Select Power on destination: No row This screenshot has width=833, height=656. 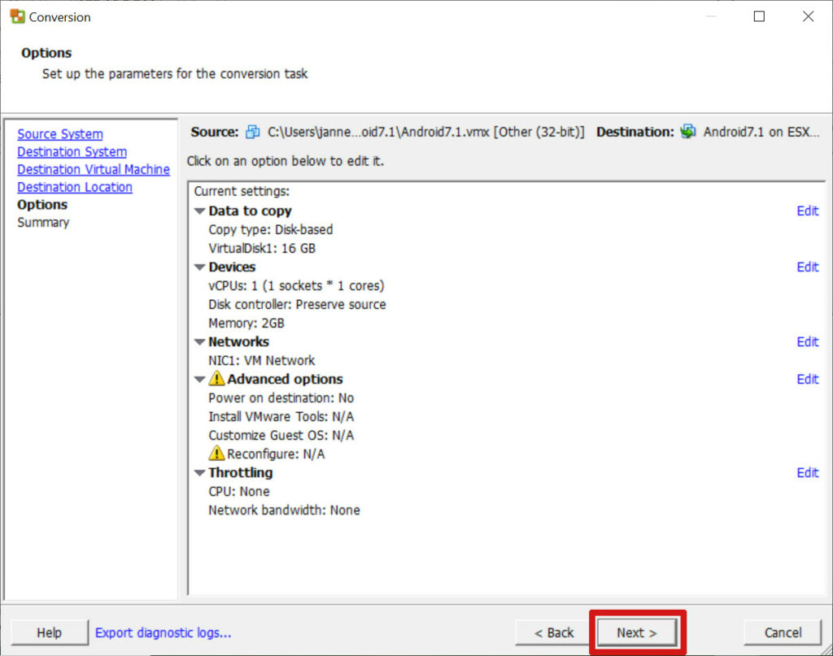pyautogui.click(x=281, y=398)
